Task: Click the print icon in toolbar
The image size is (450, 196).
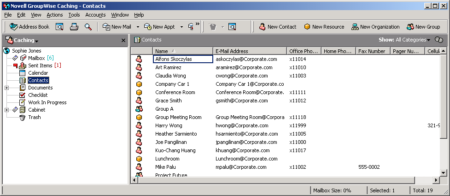Action: (74, 27)
